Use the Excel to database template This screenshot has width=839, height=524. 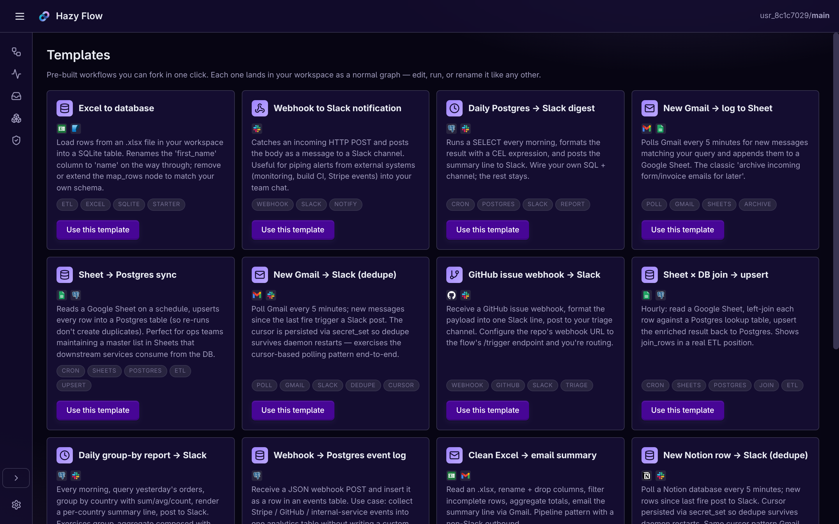[98, 230]
